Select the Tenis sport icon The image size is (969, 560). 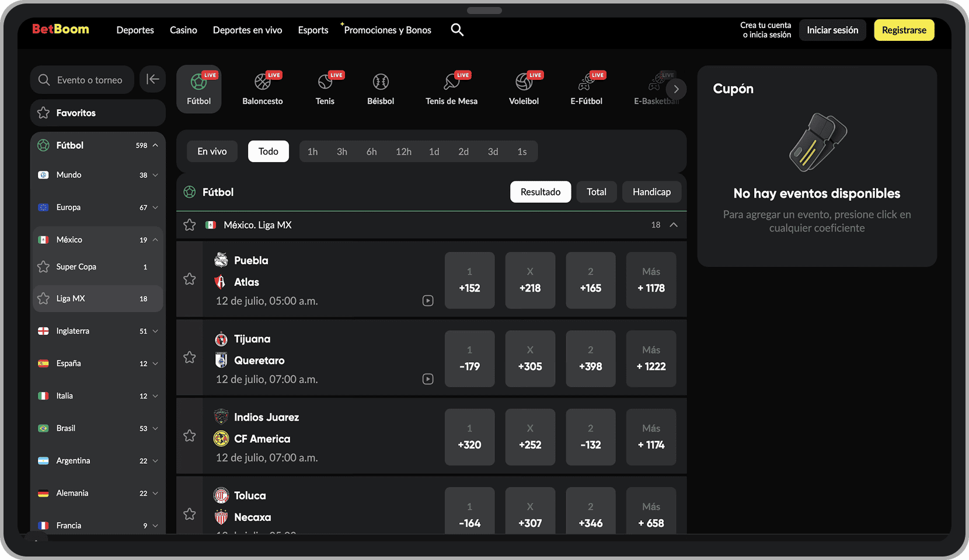point(325,89)
